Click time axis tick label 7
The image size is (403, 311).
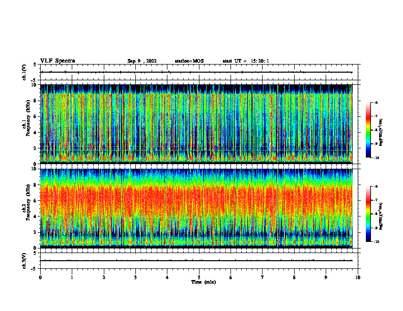click(x=263, y=277)
